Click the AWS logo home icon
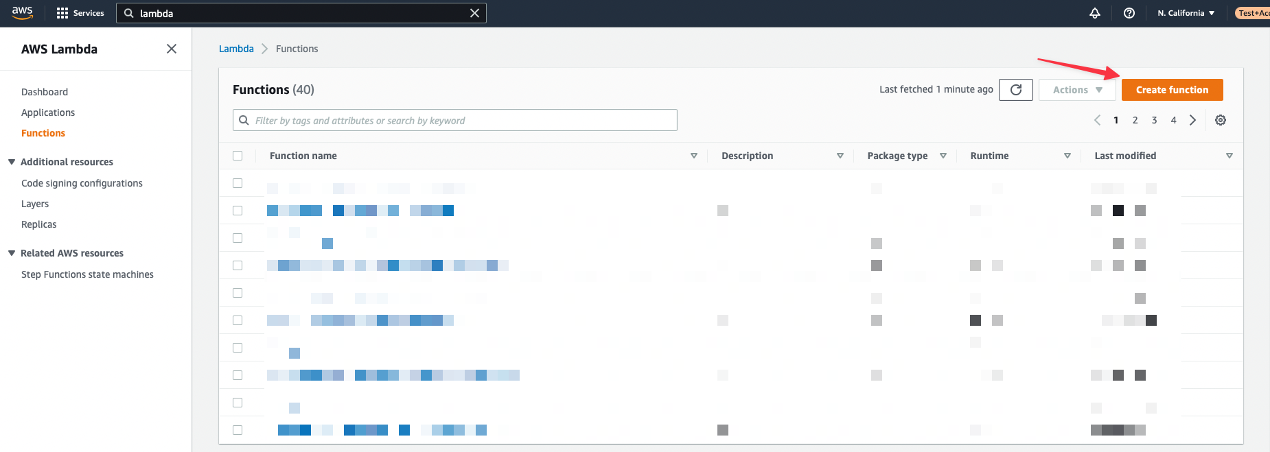Screen dimensions: 1270x452 (x=22, y=13)
